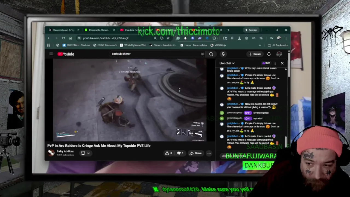View site information icon beside URL
Image resolution: width=350 pixels, height=197 pixels.
coord(79,38)
